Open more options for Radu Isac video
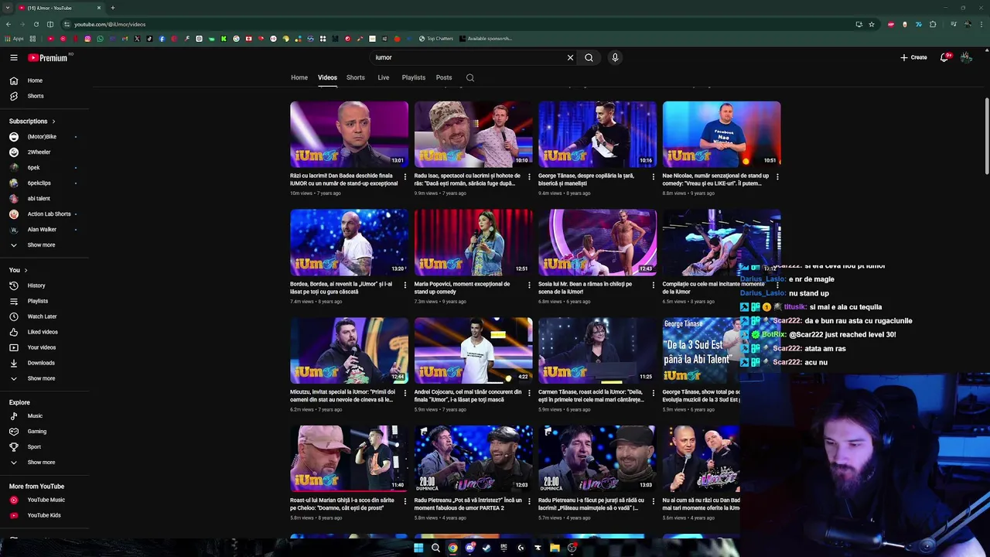Image resolution: width=990 pixels, height=557 pixels. coord(529,176)
